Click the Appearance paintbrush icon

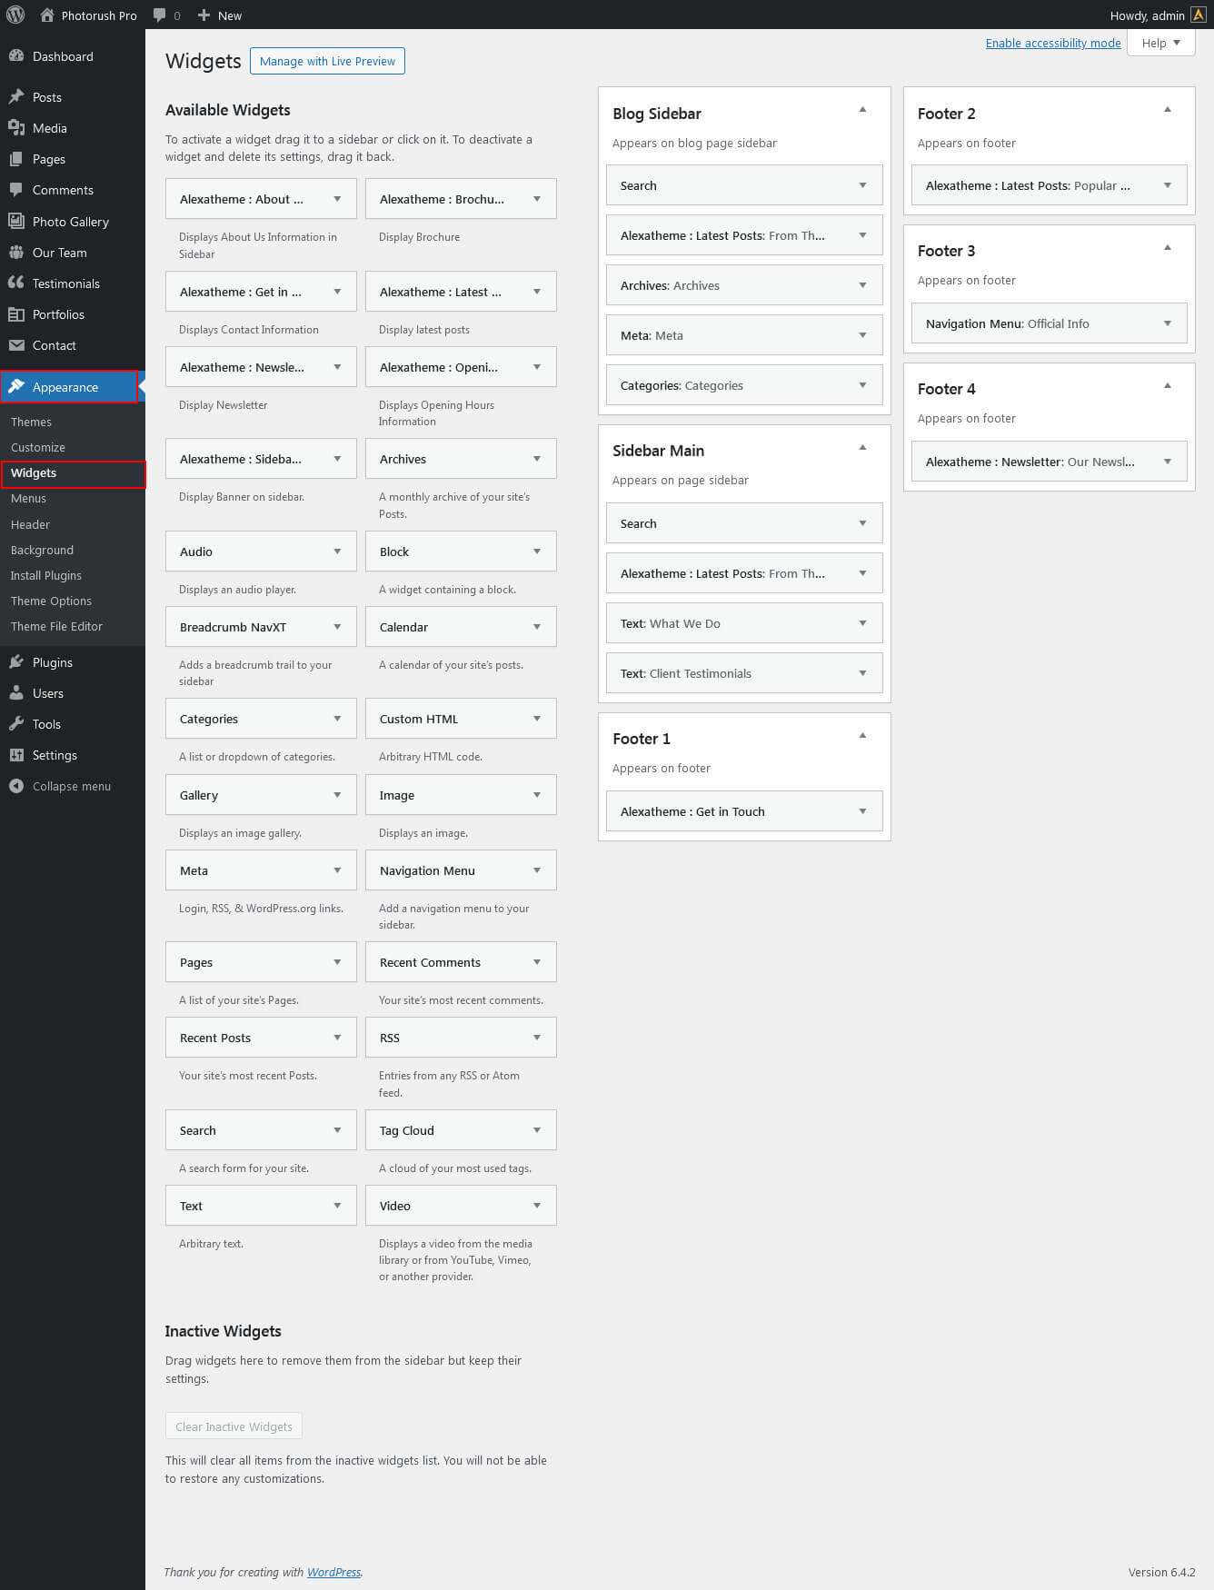(16, 386)
